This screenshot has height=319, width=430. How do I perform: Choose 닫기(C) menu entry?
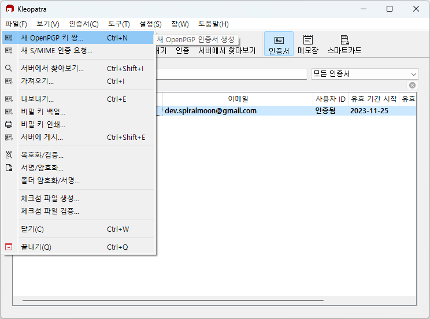point(78,229)
